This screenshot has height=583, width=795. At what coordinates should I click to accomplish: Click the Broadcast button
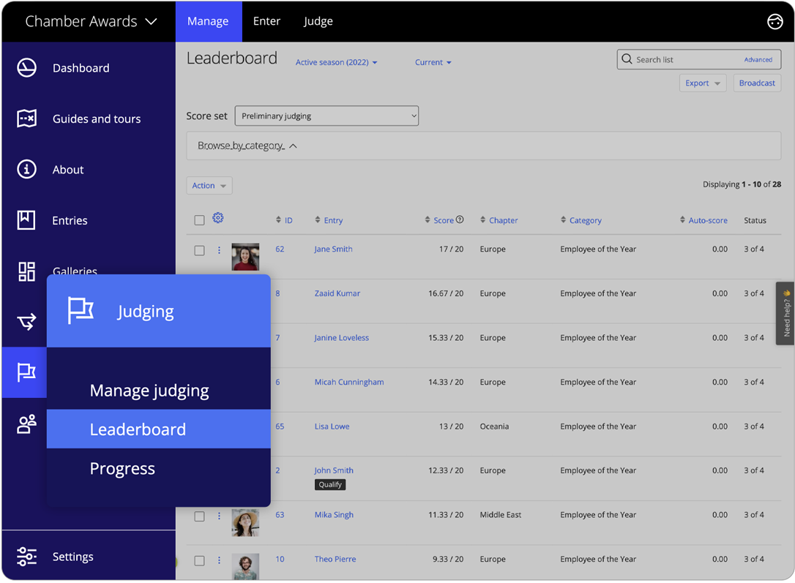tap(757, 83)
